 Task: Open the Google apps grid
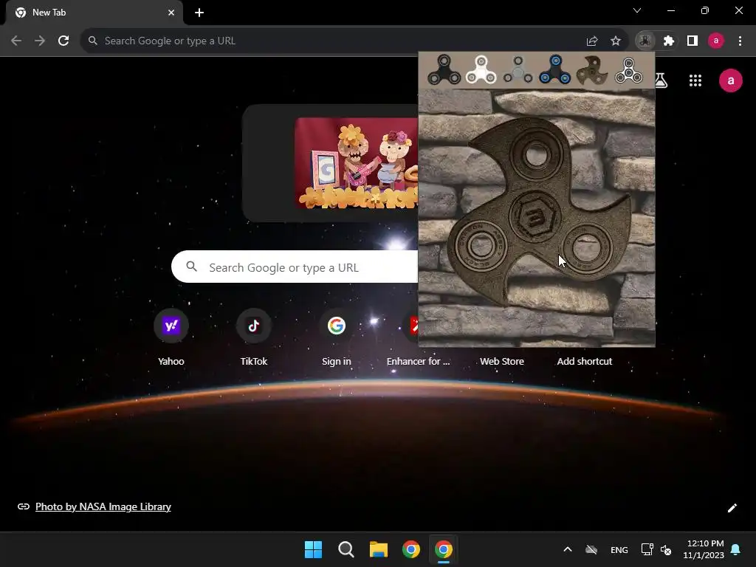695,80
